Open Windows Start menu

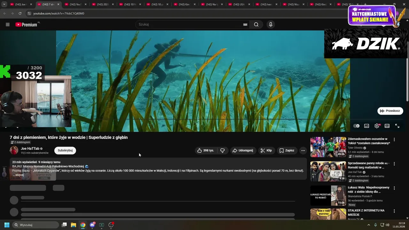7,225
